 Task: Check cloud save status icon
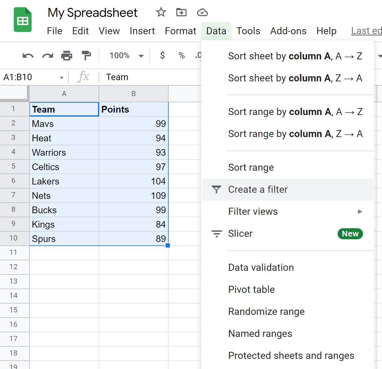pyautogui.click(x=202, y=13)
